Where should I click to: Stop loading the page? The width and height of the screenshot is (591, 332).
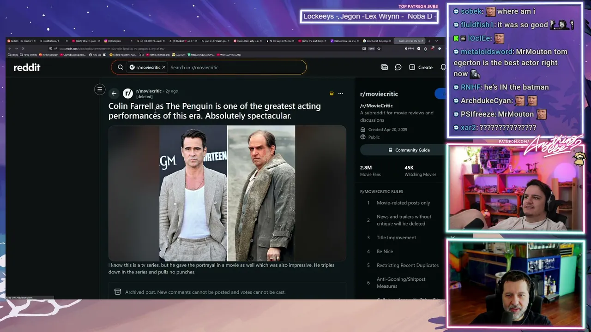pyautogui.click(x=23, y=48)
